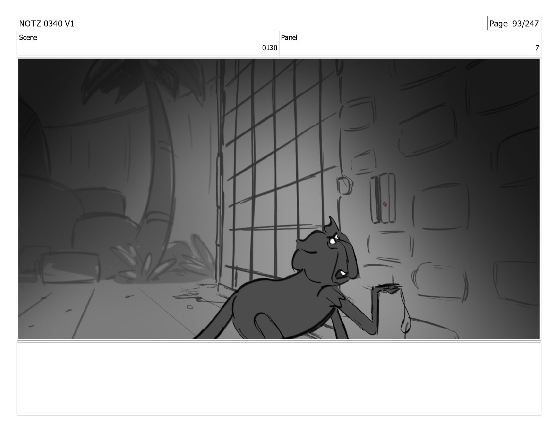This screenshot has width=559, height=432.
Task: Click the panel number '7'
Action: coord(537,48)
